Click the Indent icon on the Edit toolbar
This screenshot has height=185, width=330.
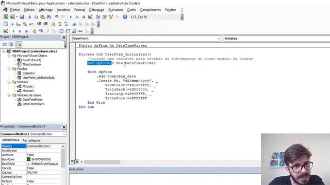pos(39,24)
